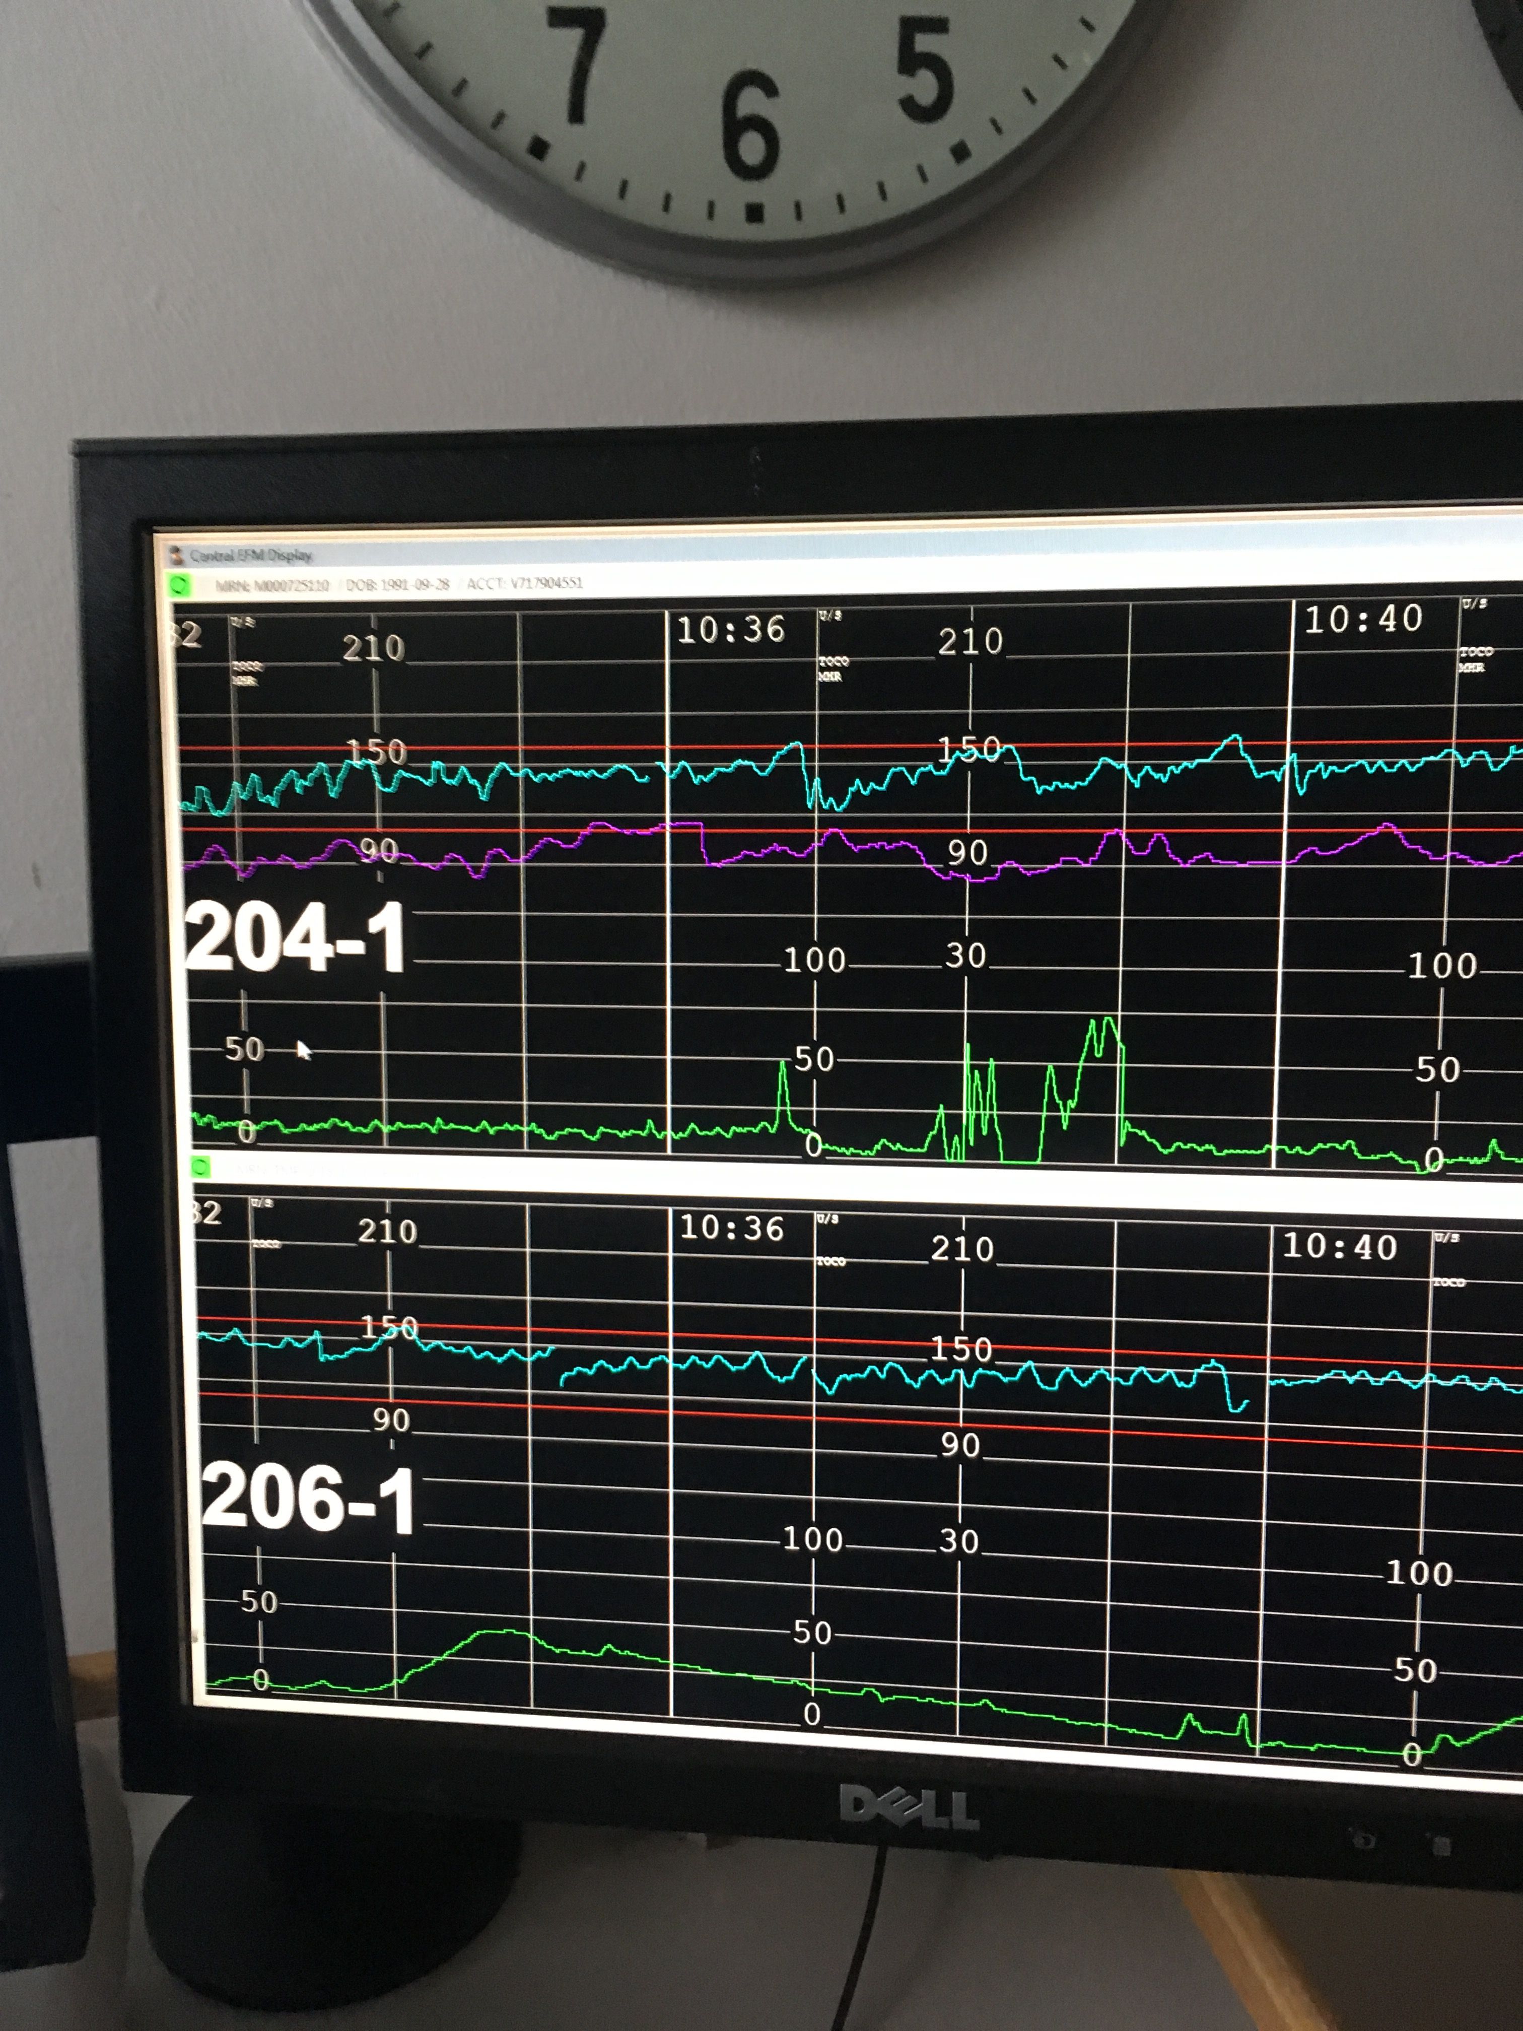Click the Central EFM Display window title
The width and height of the screenshot is (1523, 2031).
251,556
